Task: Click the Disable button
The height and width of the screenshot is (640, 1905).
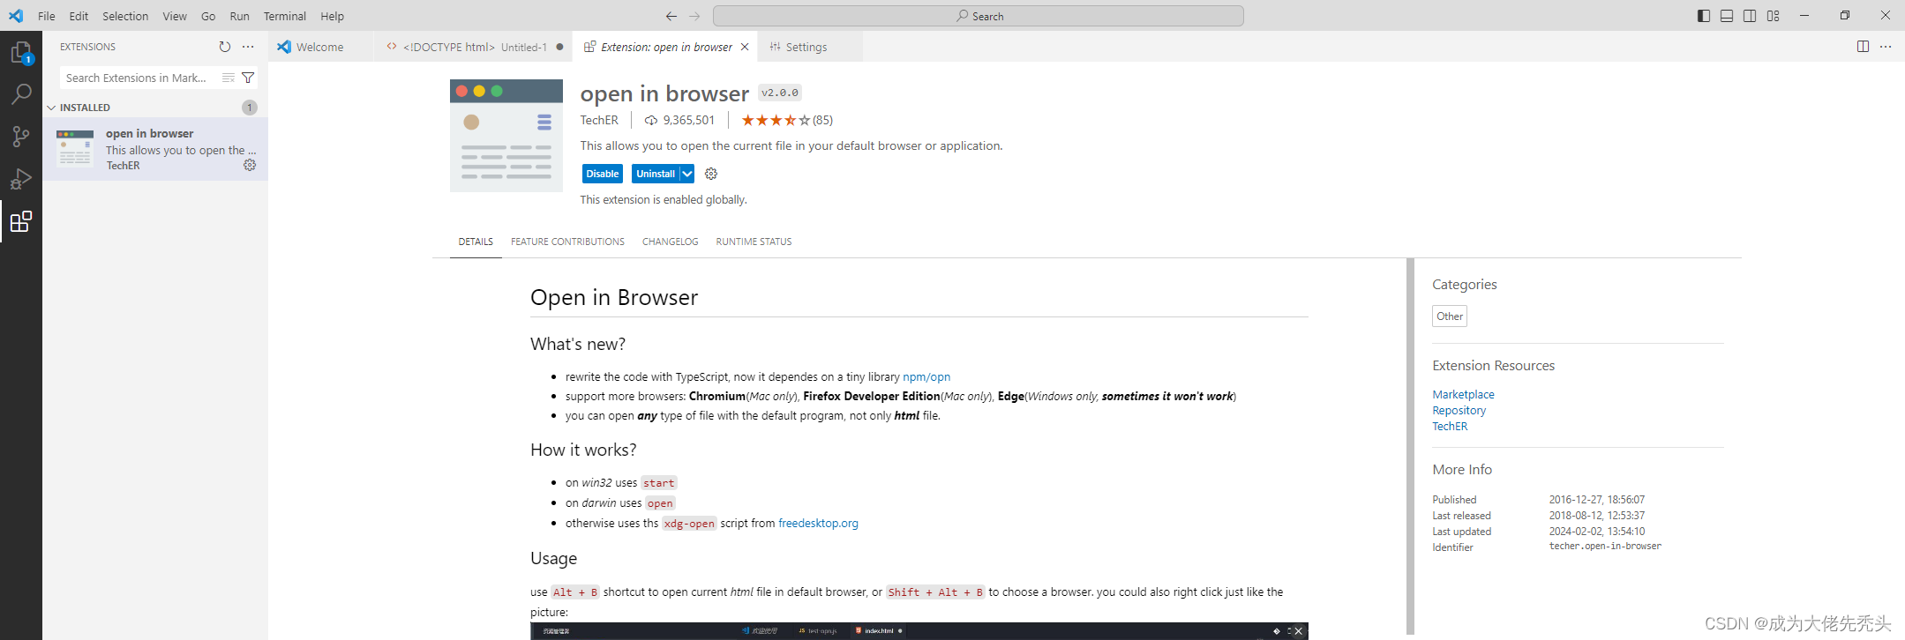Action: [x=603, y=174]
